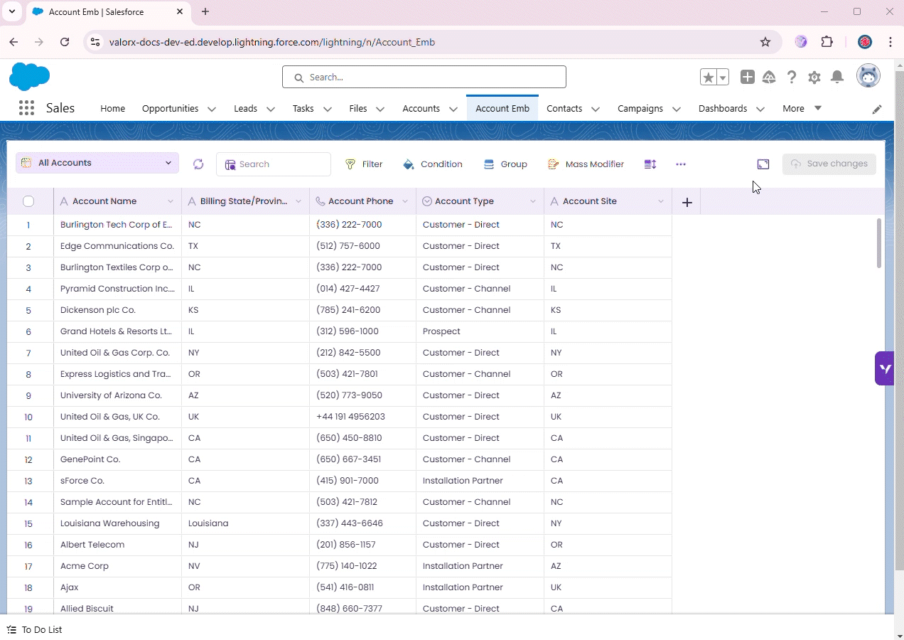Open the purple Valorx side panel tab
Image resolution: width=904 pixels, height=640 pixels.
coord(885,368)
